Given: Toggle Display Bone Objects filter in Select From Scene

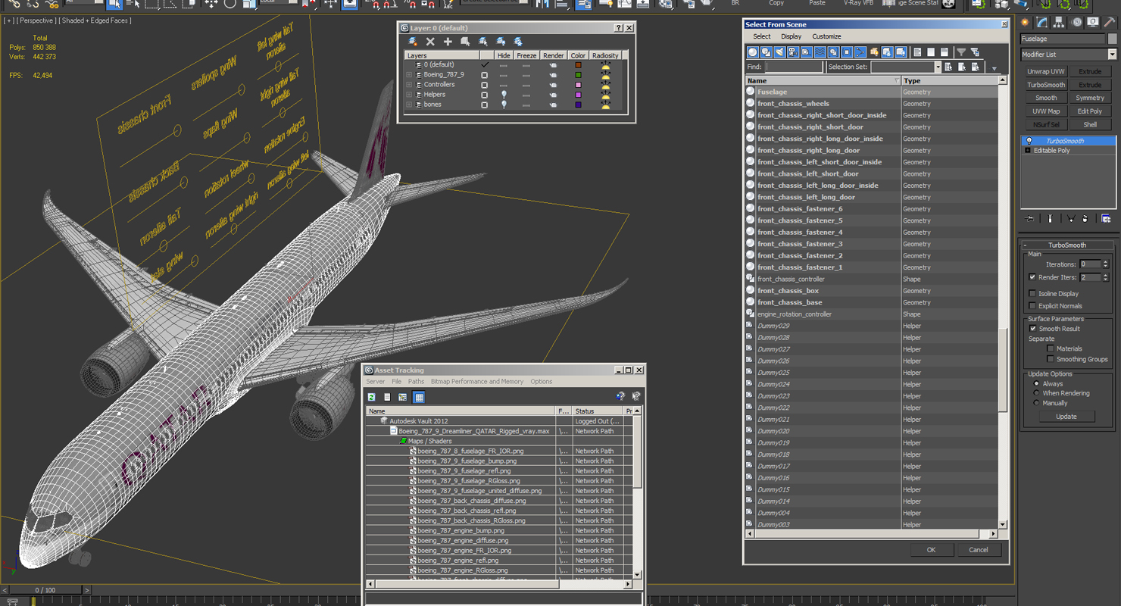Looking at the screenshot, I should tap(860, 52).
